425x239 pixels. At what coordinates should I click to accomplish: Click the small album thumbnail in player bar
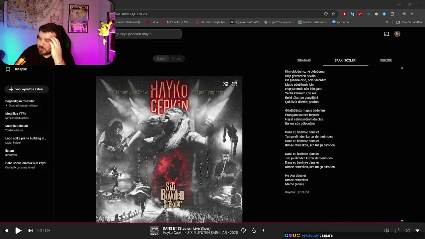click(155, 230)
